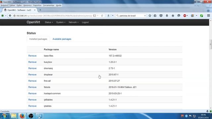Open the Histórico menu
The image size is (212, 119).
tap(27, 5)
